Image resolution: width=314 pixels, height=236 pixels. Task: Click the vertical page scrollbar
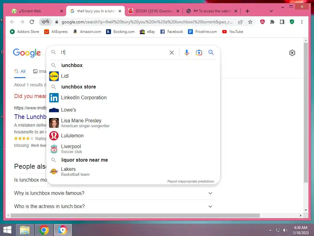[x=306, y=112]
